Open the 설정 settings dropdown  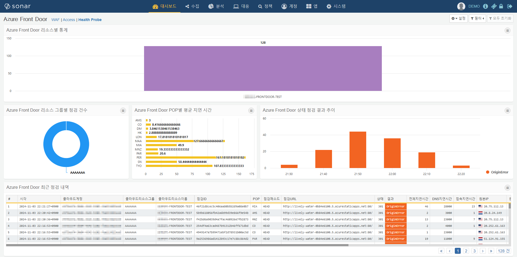[458, 18]
